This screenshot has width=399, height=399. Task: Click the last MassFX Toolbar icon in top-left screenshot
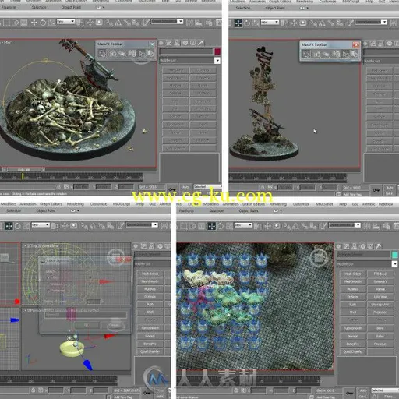coord(150,54)
